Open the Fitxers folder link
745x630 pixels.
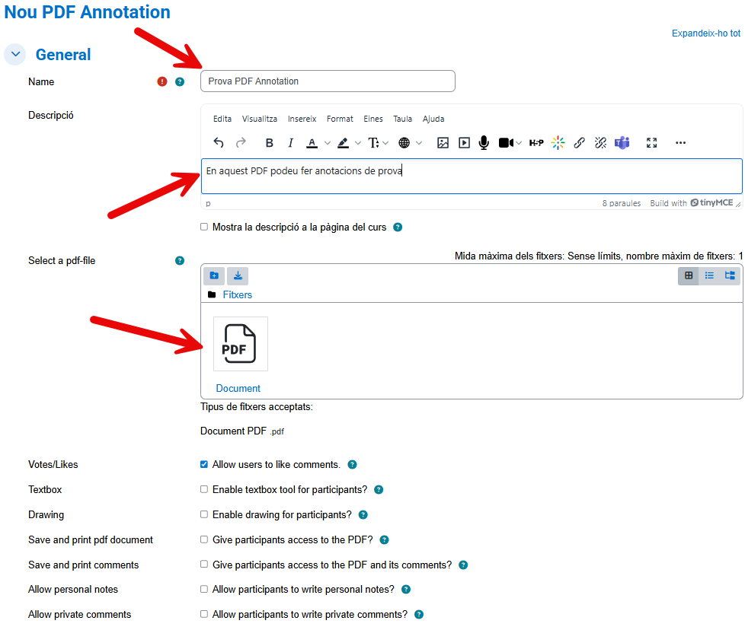tap(237, 294)
